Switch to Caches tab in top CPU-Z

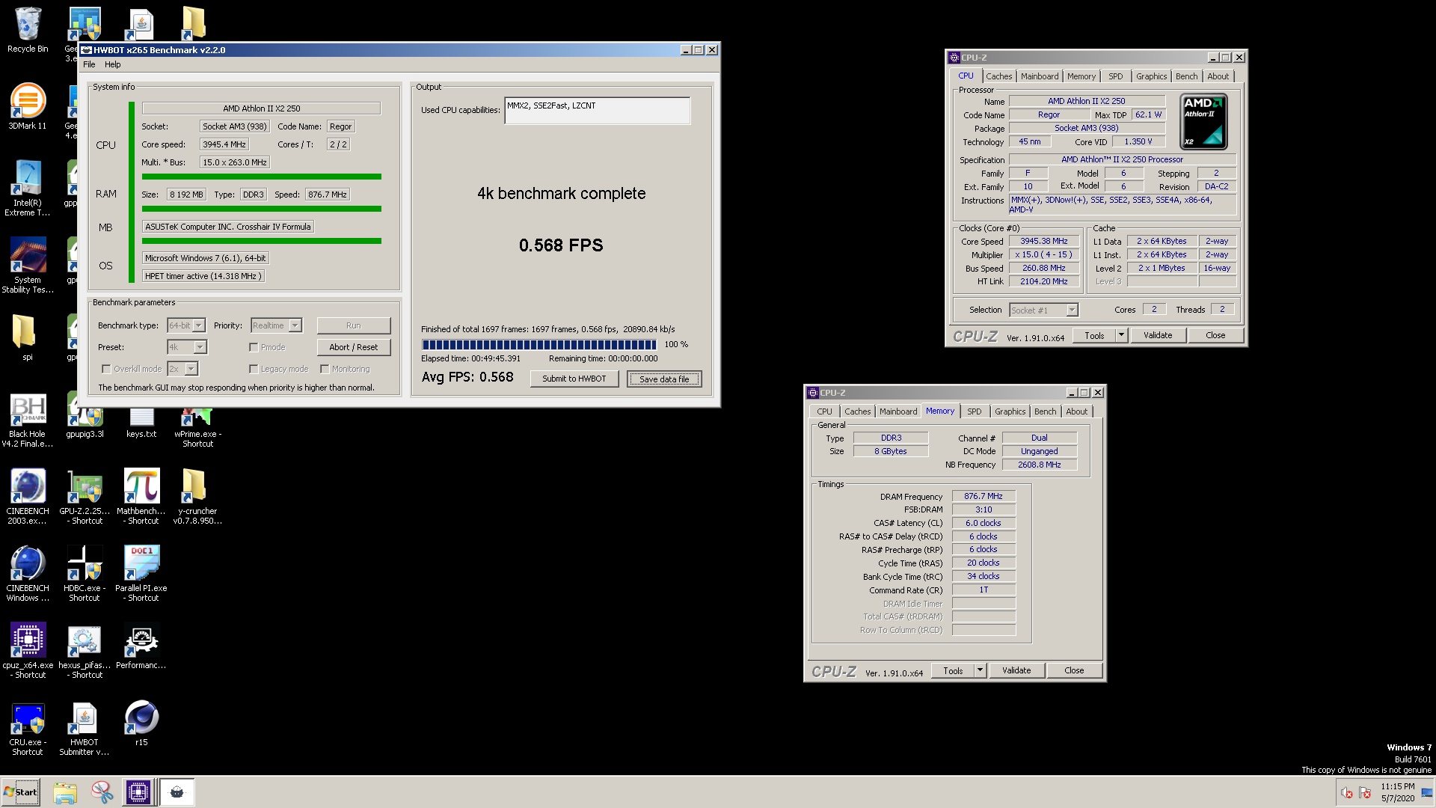pos(998,76)
